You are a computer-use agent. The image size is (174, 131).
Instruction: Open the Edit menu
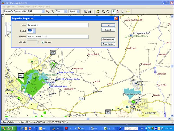click(x=8, y=7)
